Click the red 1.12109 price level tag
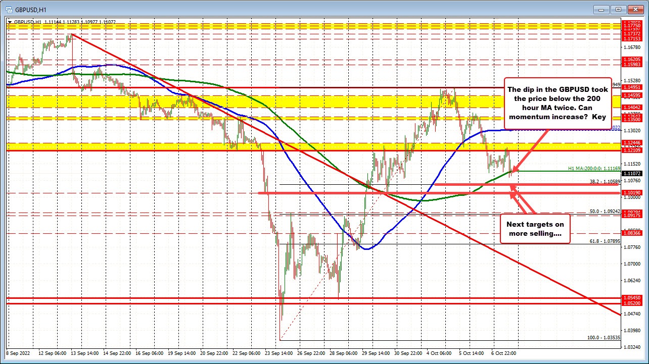Viewport: 649px width, 364px height. [632, 150]
